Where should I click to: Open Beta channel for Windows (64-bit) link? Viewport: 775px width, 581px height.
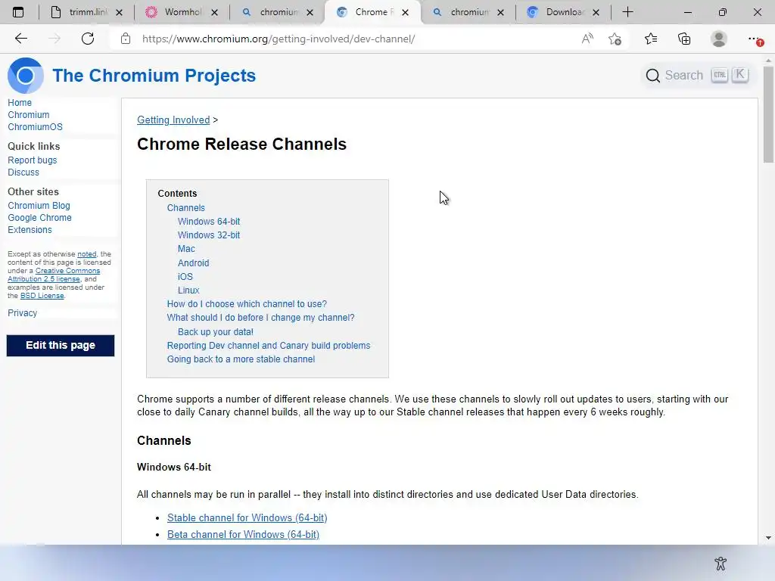tap(243, 535)
